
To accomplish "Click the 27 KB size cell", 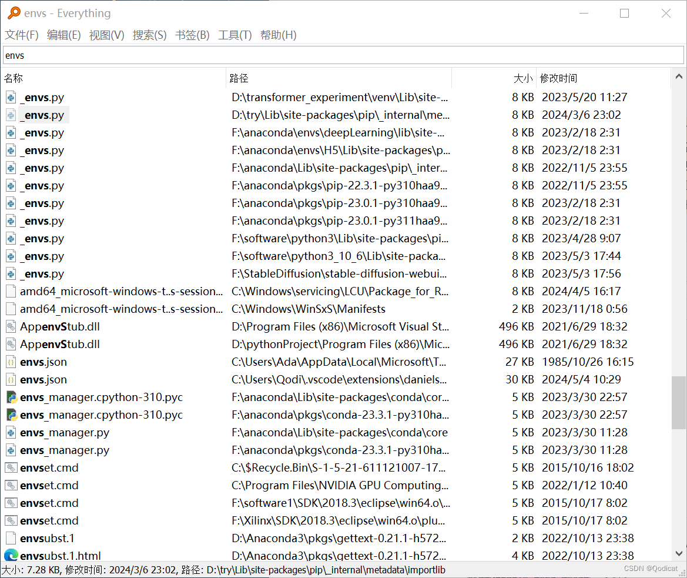I will [520, 362].
